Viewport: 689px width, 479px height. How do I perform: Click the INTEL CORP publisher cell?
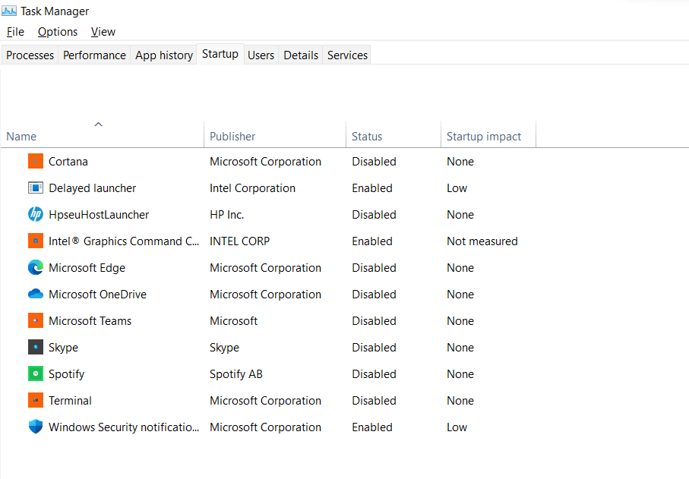[x=239, y=241]
